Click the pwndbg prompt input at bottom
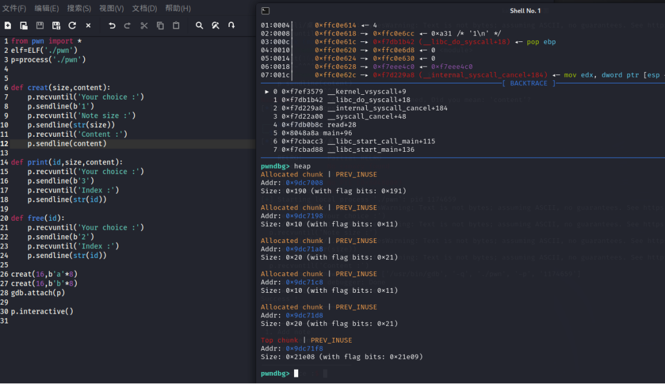Viewport: 665px width, 384px height. click(x=296, y=374)
